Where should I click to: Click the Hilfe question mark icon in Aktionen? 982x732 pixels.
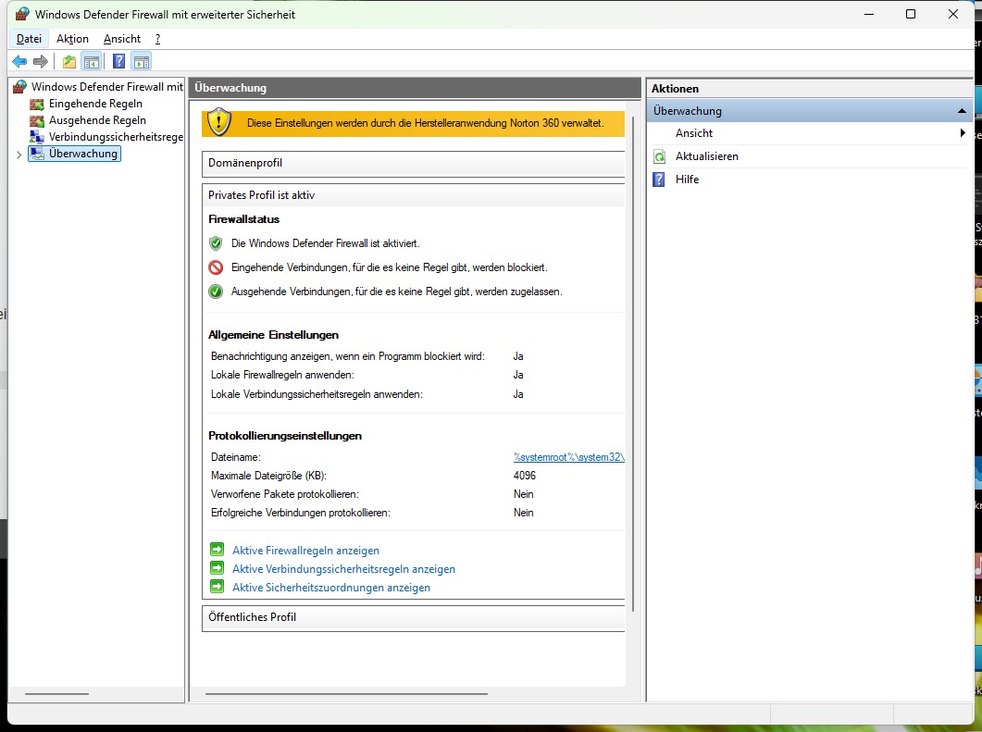(x=659, y=180)
